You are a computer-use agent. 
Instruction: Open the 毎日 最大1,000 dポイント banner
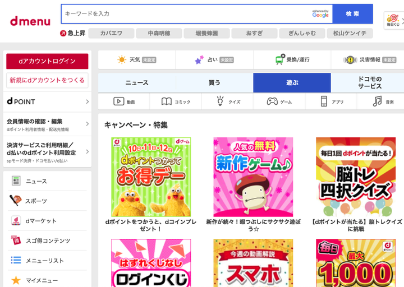point(356,263)
